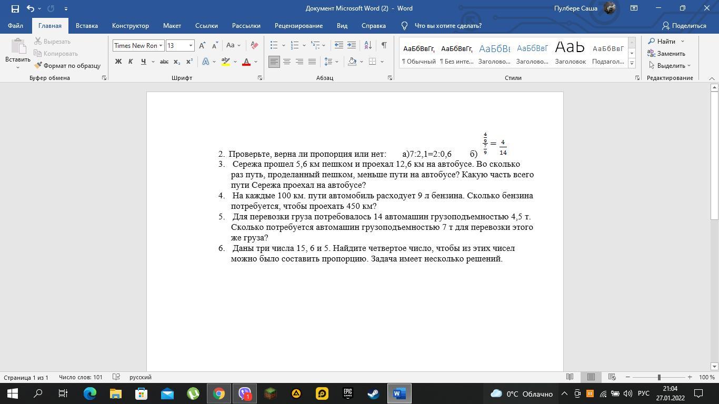This screenshot has height=404, width=719.
Task: Save the document using the floppy icon
Action: (15, 8)
